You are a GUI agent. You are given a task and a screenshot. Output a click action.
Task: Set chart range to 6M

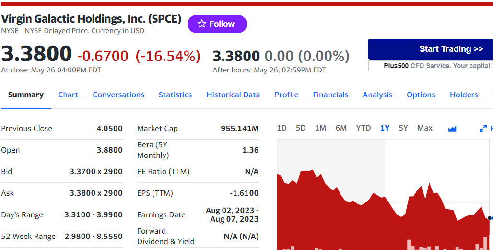[x=341, y=128]
